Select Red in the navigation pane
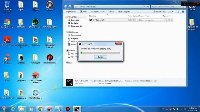This screenshot has width=200, height=112. click(x=71, y=63)
